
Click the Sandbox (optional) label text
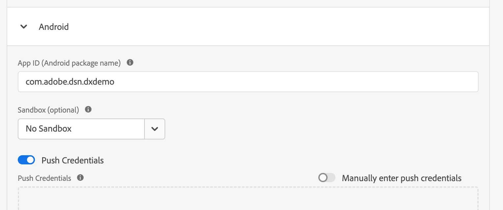tap(48, 110)
